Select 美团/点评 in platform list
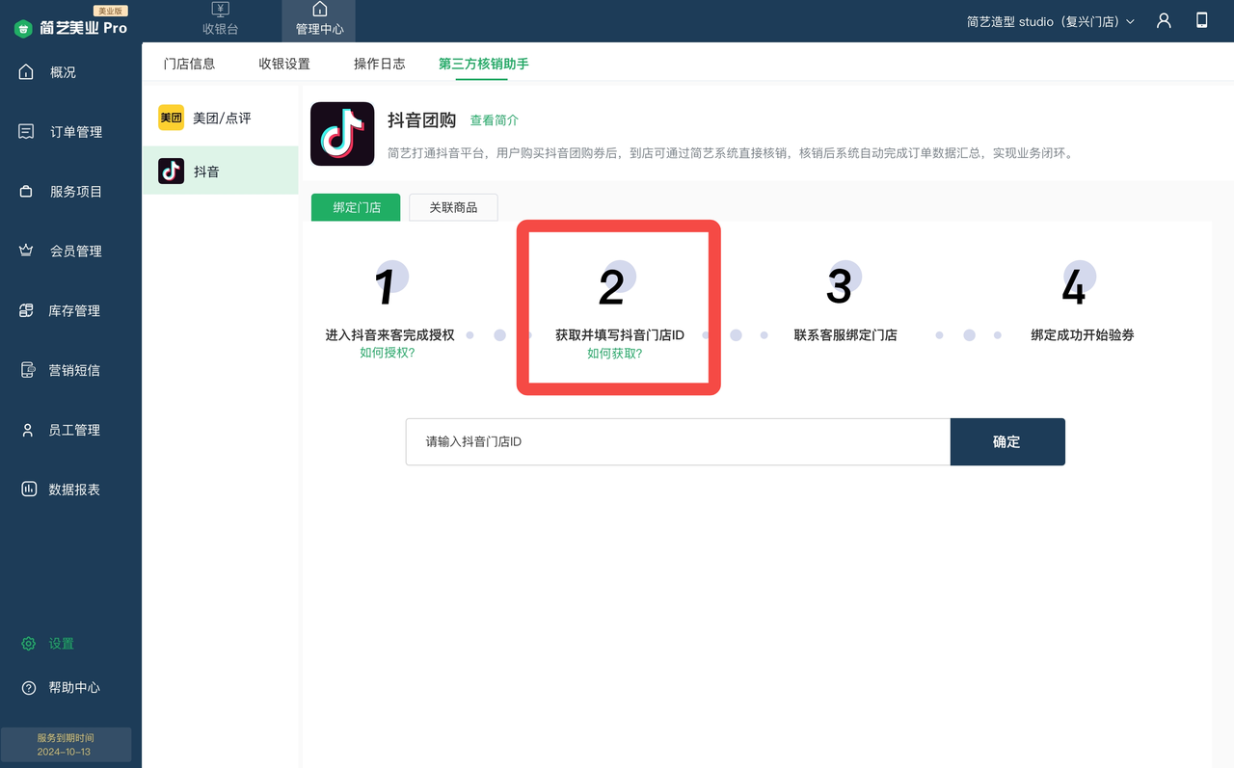Screen dimensions: 1234x768 pyautogui.click(x=221, y=118)
